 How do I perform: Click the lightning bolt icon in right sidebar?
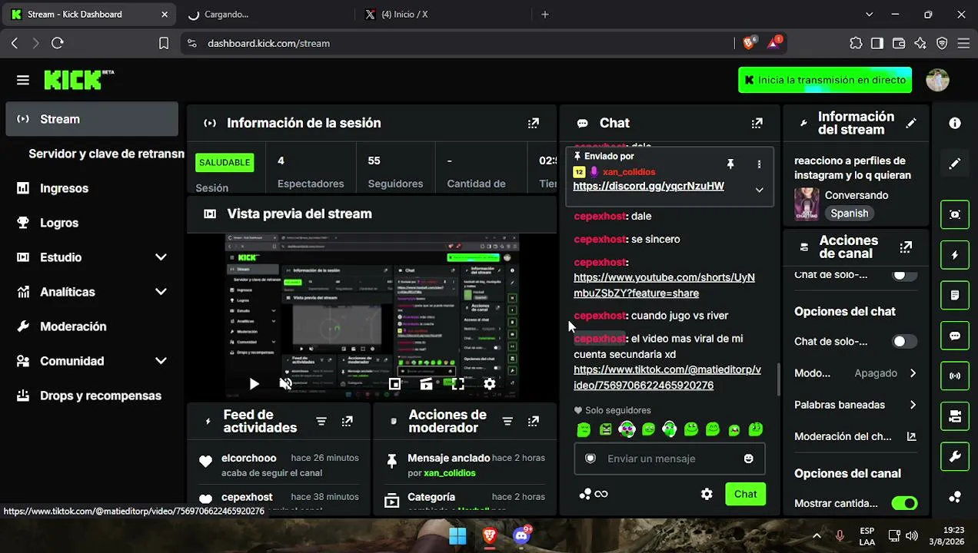pos(955,255)
